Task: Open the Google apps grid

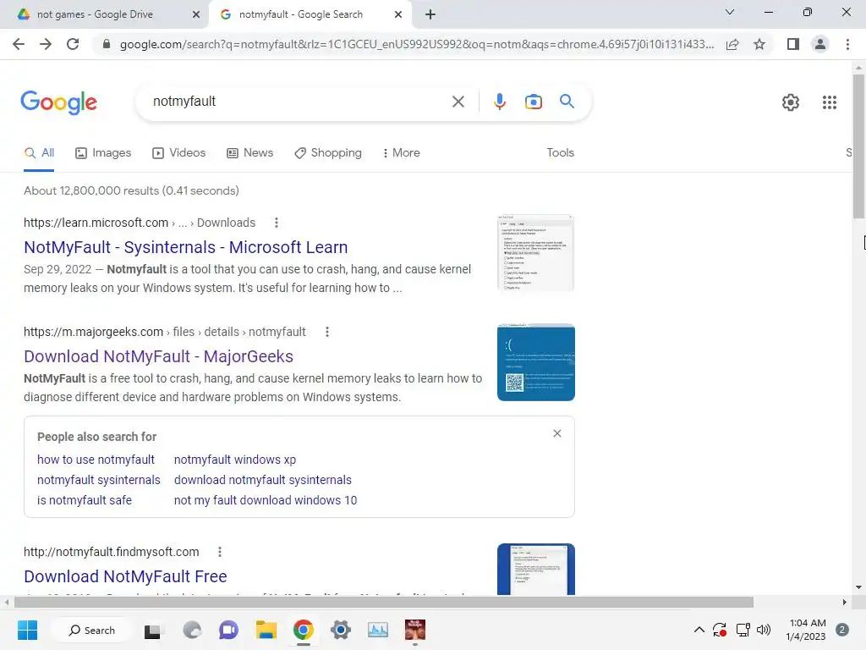Action: pos(829,102)
